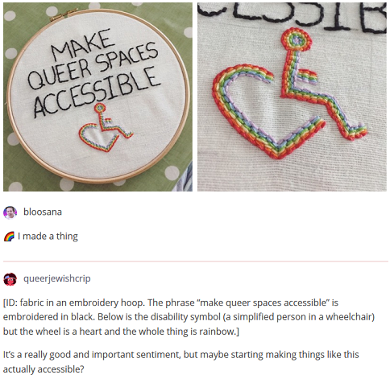Open the queerjewishcrip username link
The width and height of the screenshot is (390, 379).
(57, 278)
